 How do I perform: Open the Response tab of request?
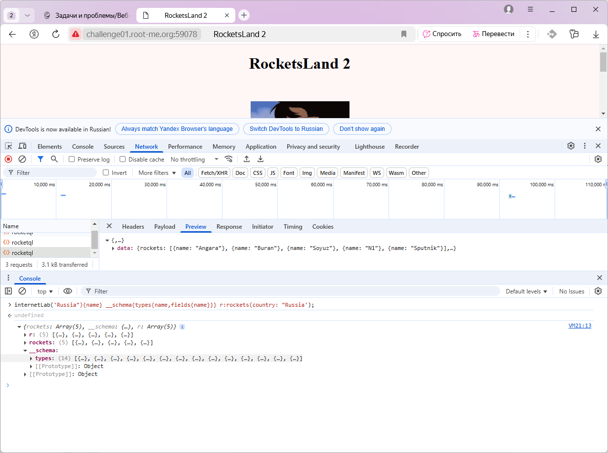[x=229, y=226]
